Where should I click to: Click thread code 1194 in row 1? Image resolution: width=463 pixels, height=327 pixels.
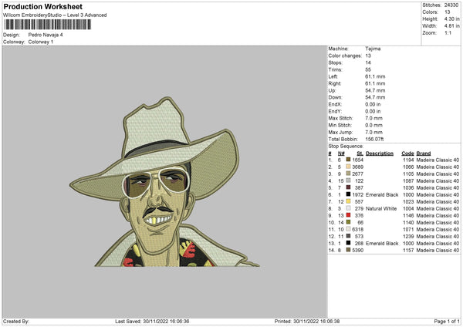408,160
